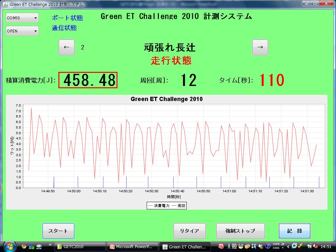Show hidden system tray icons
Screen dimensions: 336x252
(288, 246)
